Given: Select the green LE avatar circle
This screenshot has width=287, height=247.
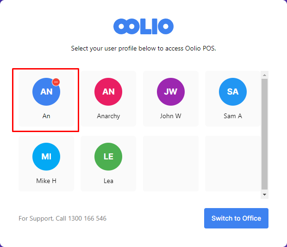Looking at the screenshot, I should click(108, 157).
